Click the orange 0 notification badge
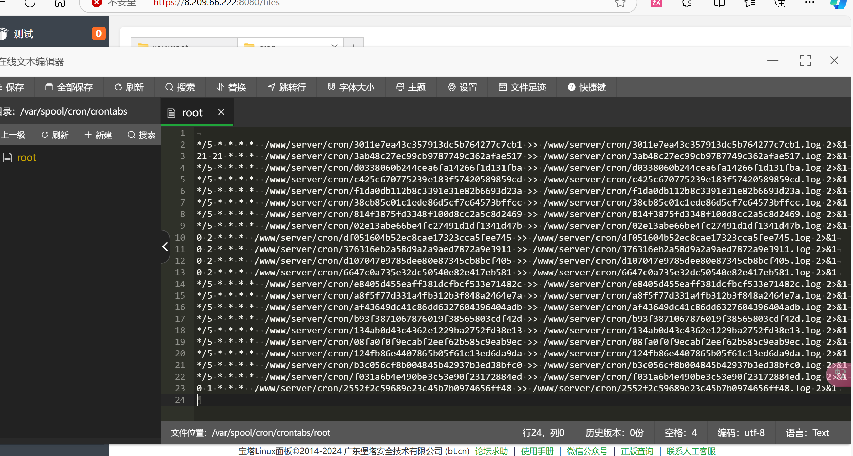Screen dimensions: 853x456 coord(98,33)
